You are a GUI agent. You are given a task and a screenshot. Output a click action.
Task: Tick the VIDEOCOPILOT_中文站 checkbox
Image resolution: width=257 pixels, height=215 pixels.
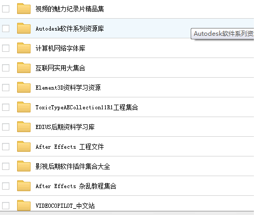pos(6,206)
